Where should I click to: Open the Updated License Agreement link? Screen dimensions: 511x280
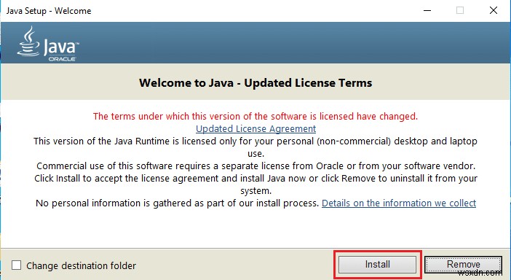coord(255,128)
